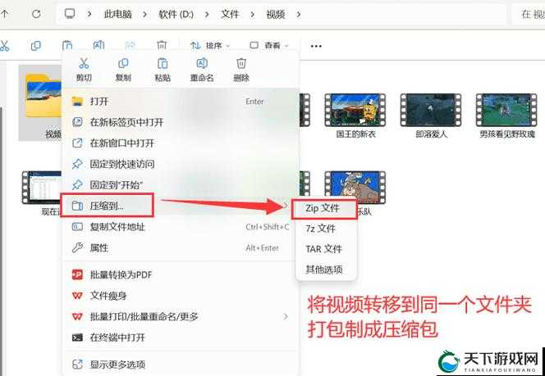The width and height of the screenshot is (545, 376).
Task: Click the paste icon in Explorer toolbar
Action: pyautogui.click(x=67, y=45)
